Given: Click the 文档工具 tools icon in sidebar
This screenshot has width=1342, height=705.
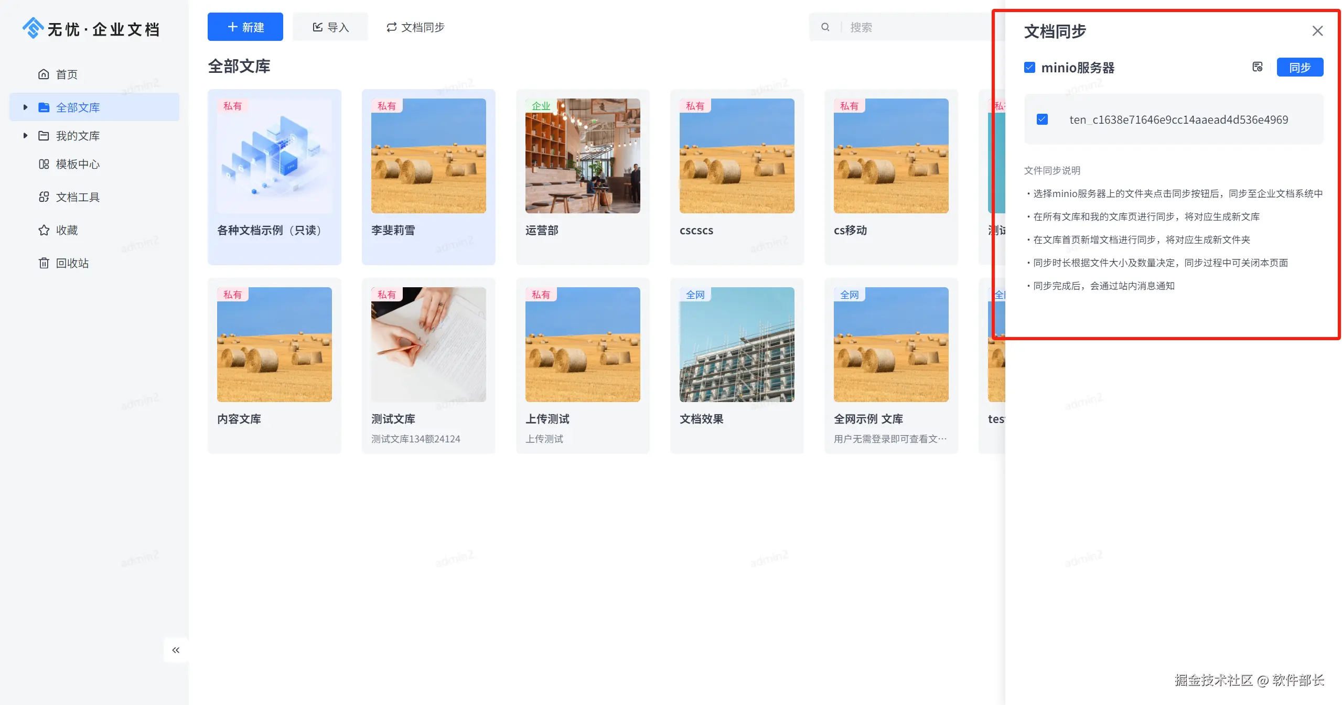Looking at the screenshot, I should [x=44, y=197].
